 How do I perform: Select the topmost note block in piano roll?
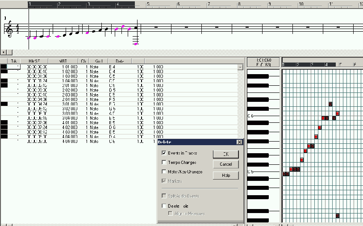(330, 104)
